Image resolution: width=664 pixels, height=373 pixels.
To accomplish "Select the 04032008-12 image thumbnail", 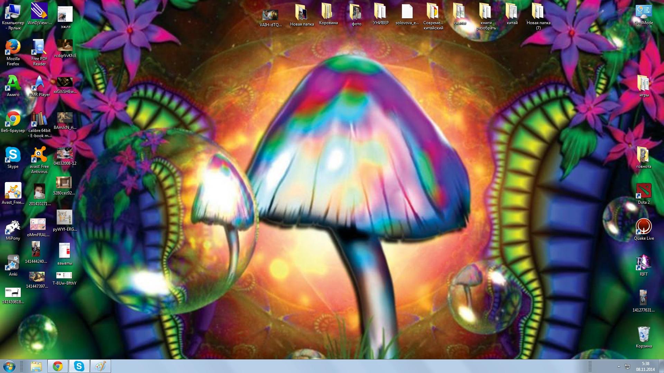I will [65, 153].
